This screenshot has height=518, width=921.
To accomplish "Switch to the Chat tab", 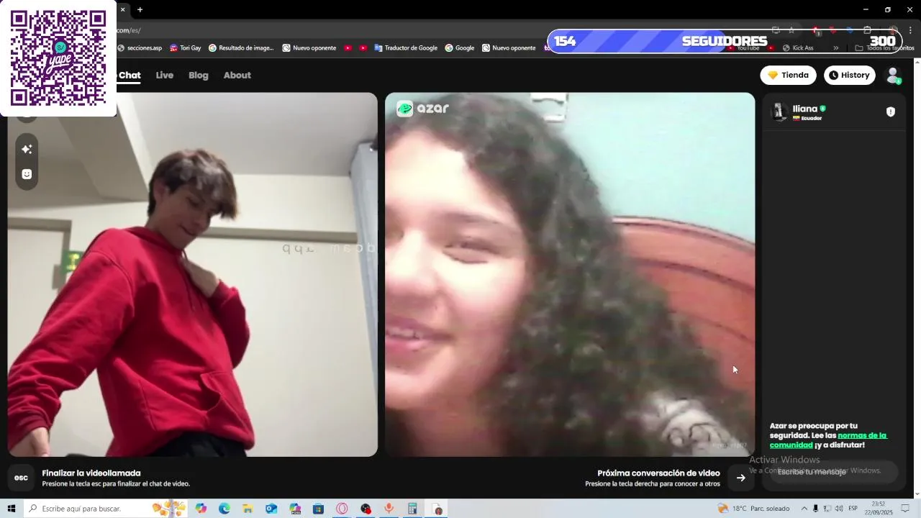I will pyautogui.click(x=130, y=75).
